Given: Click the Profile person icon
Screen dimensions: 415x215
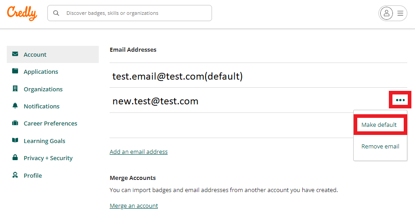Looking at the screenshot, I should pos(15,175).
